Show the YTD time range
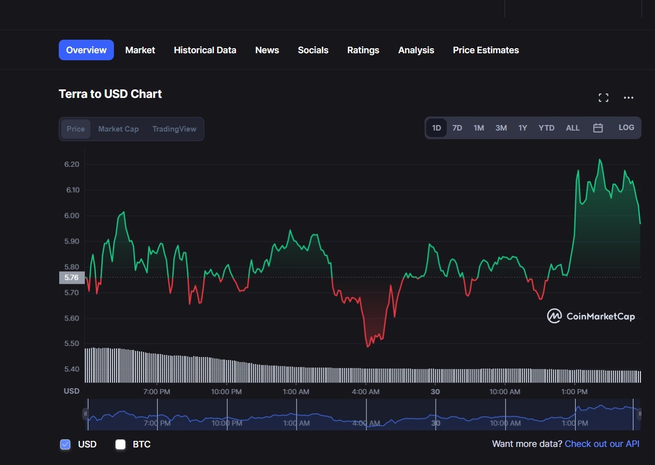Image resolution: width=655 pixels, height=465 pixels. [x=546, y=128]
